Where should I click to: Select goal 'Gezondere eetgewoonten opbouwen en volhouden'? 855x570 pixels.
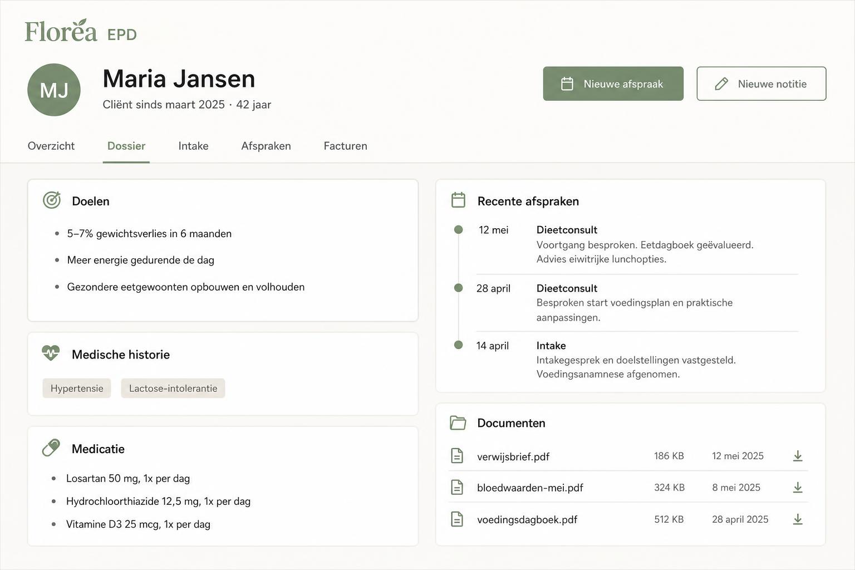click(x=186, y=287)
